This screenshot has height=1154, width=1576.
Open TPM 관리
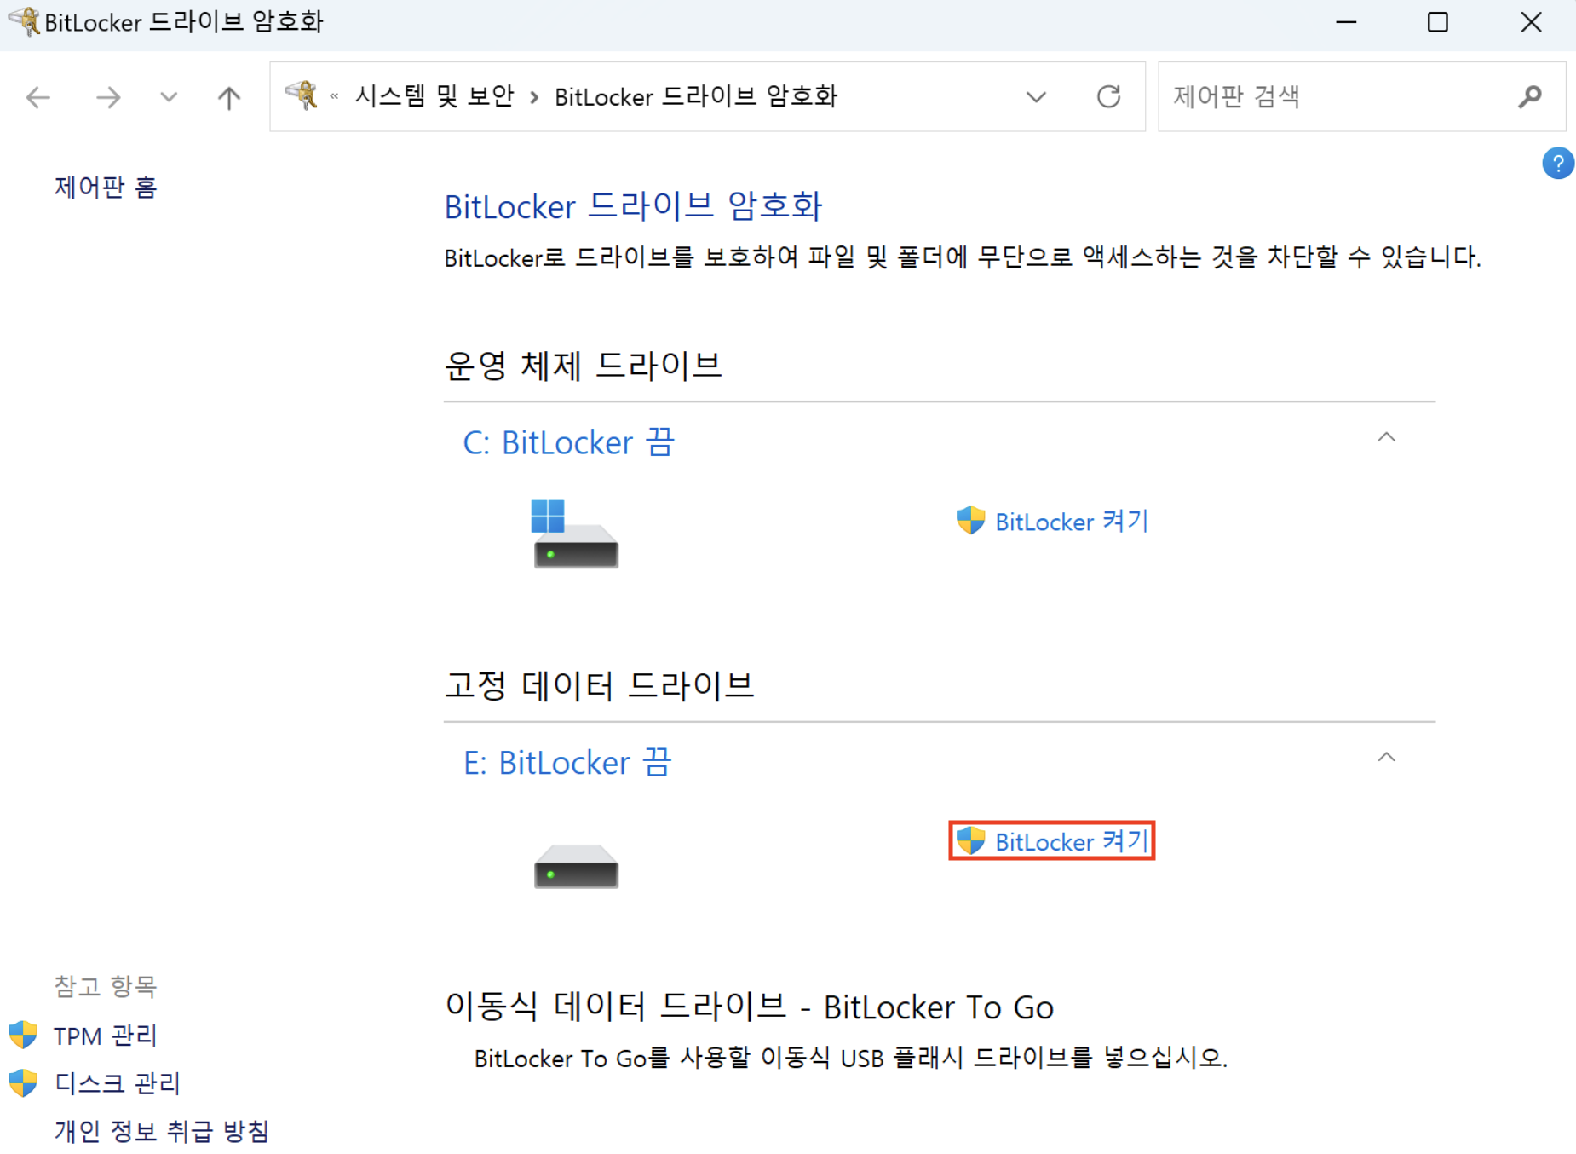pyautogui.click(x=106, y=1036)
